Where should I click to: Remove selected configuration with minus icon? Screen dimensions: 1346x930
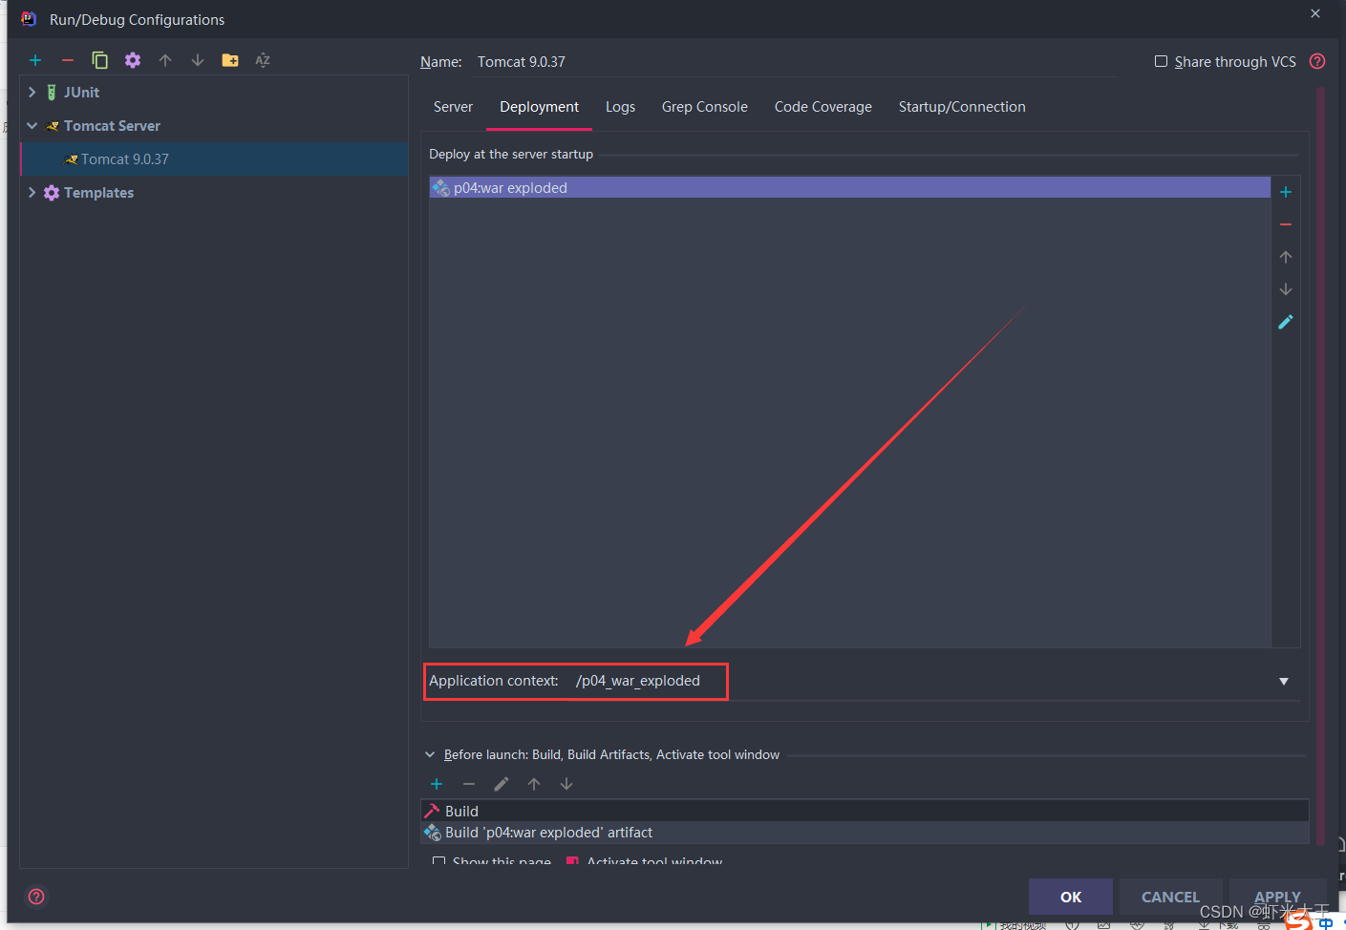[68, 60]
